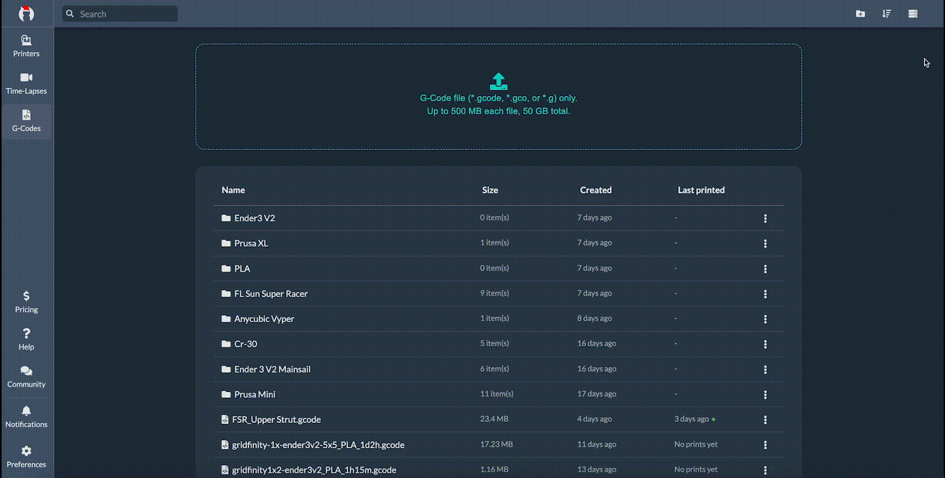Open the Cr-30 folder
Image resolution: width=945 pixels, height=478 pixels.
246,344
